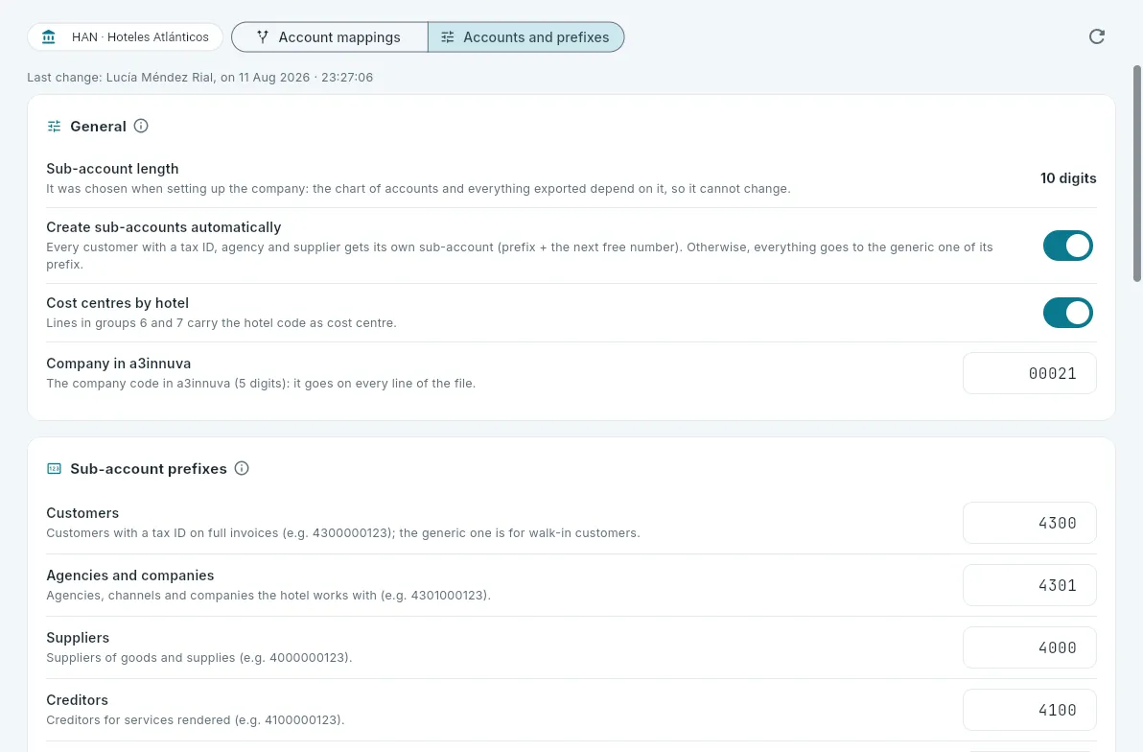The height and width of the screenshot is (752, 1143).
Task: Click the 'Suppliers' row label
Action: pos(78,638)
